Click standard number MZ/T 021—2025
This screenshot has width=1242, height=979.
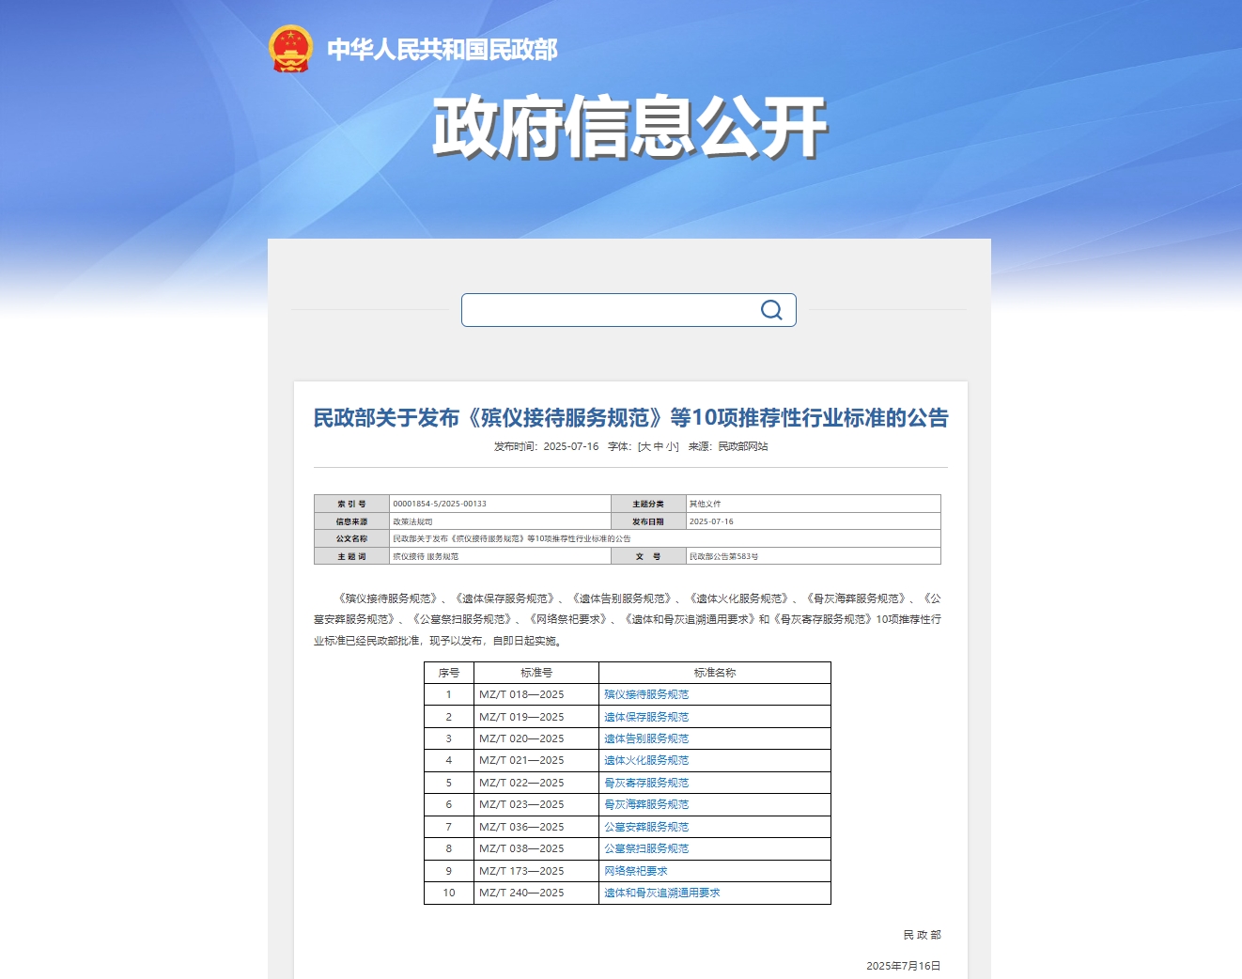click(521, 760)
